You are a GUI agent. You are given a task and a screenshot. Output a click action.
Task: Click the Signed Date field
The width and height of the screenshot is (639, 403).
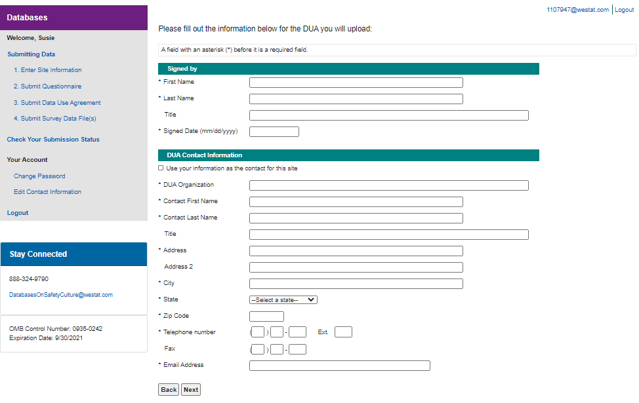point(274,132)
